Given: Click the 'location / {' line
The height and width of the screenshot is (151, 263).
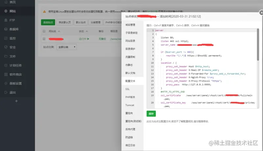Looking at the screenshot, I should [169, 63].
